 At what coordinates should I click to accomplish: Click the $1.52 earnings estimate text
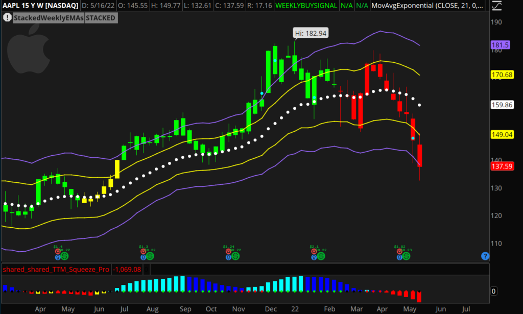click(399, 247)
